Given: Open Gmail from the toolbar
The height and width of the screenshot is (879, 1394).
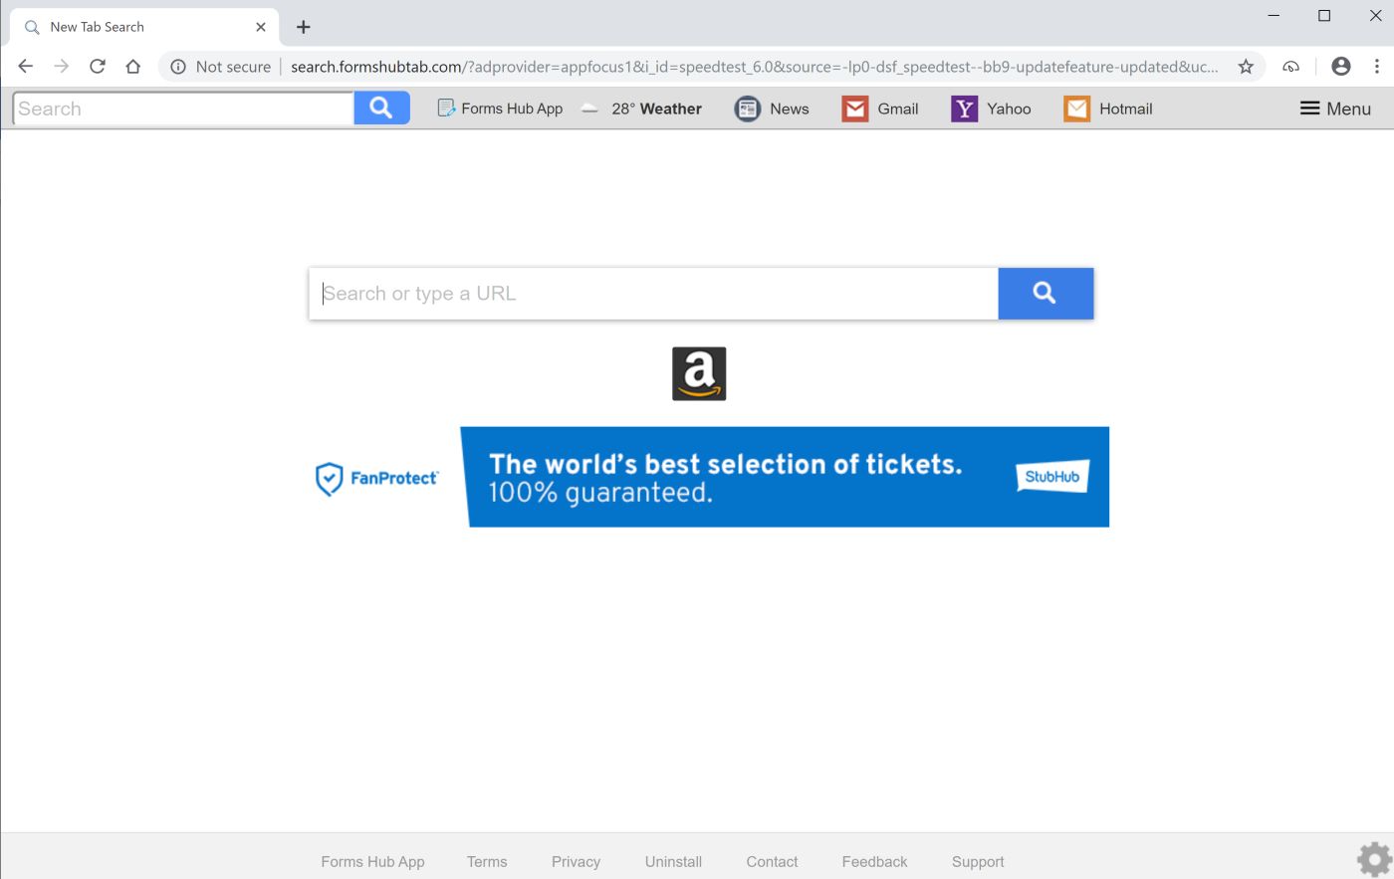Looking at the screenshot, I should [x=880, y=109].
